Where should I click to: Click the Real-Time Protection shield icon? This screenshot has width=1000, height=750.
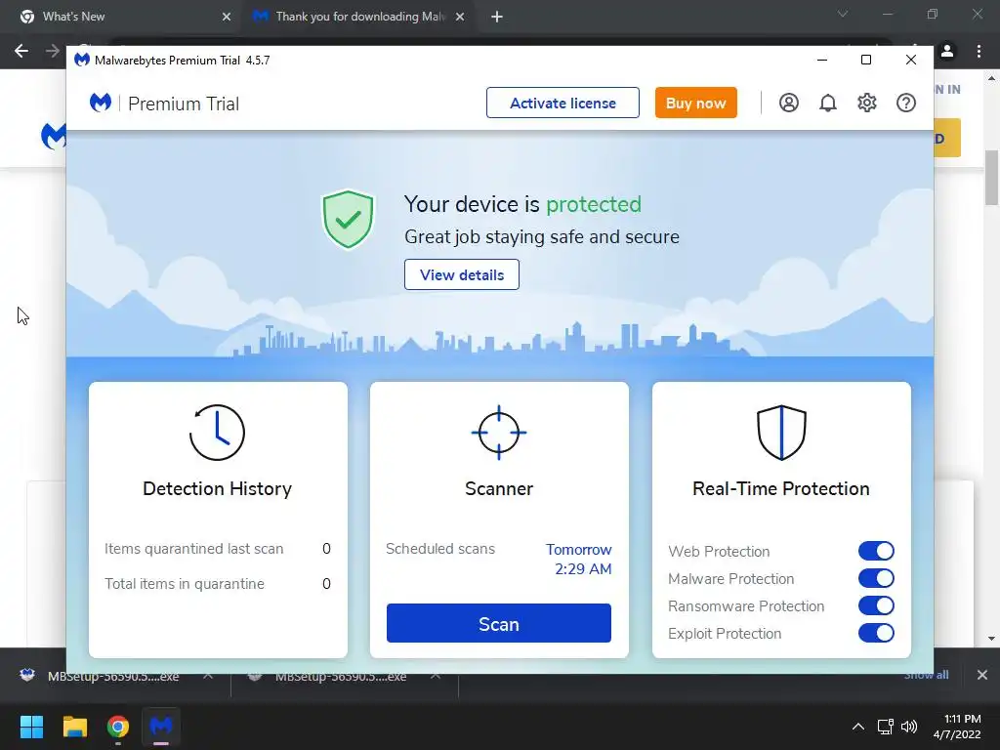781,433
